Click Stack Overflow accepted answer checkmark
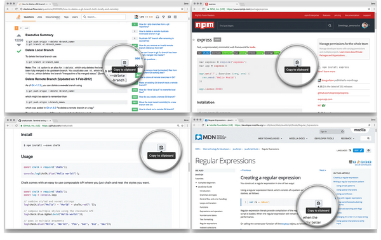This screenshot has height=240, width=381. tap(18, 51)
